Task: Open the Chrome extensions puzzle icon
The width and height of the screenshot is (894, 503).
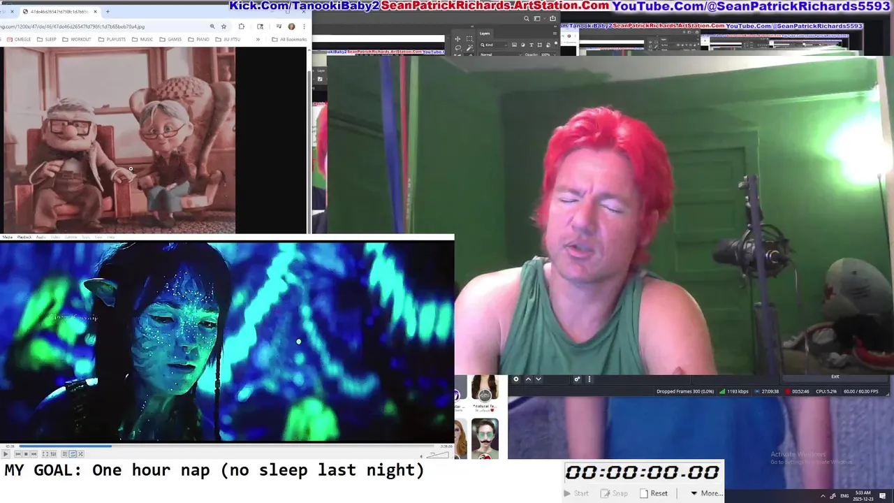Action: point(242,27)
